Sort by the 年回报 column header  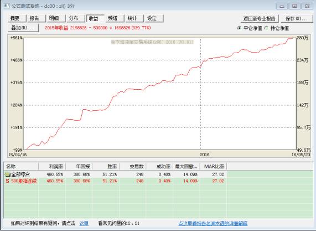point(79,167)
